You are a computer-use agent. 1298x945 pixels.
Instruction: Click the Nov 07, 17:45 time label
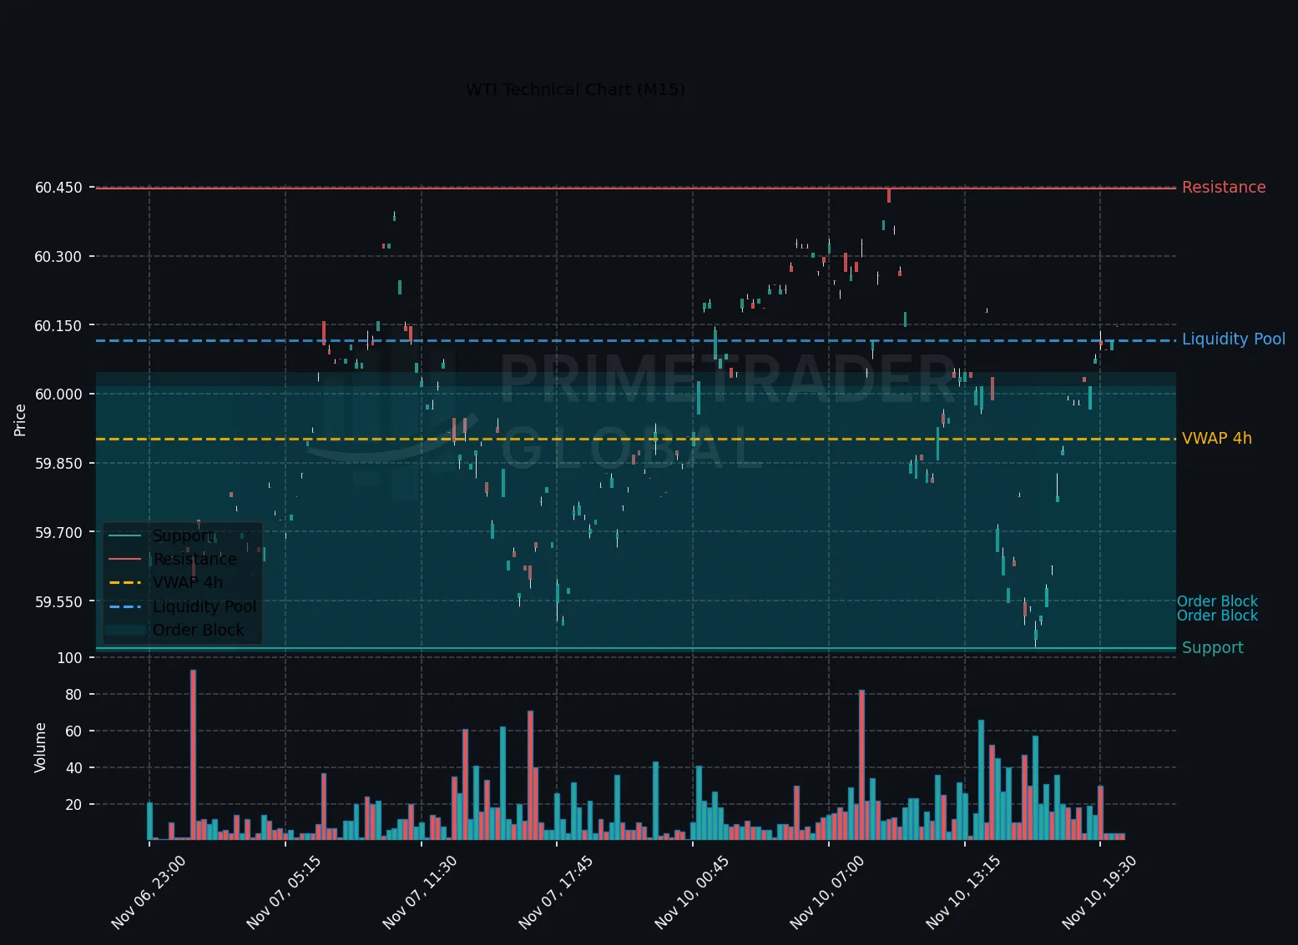tap(557, 892)
